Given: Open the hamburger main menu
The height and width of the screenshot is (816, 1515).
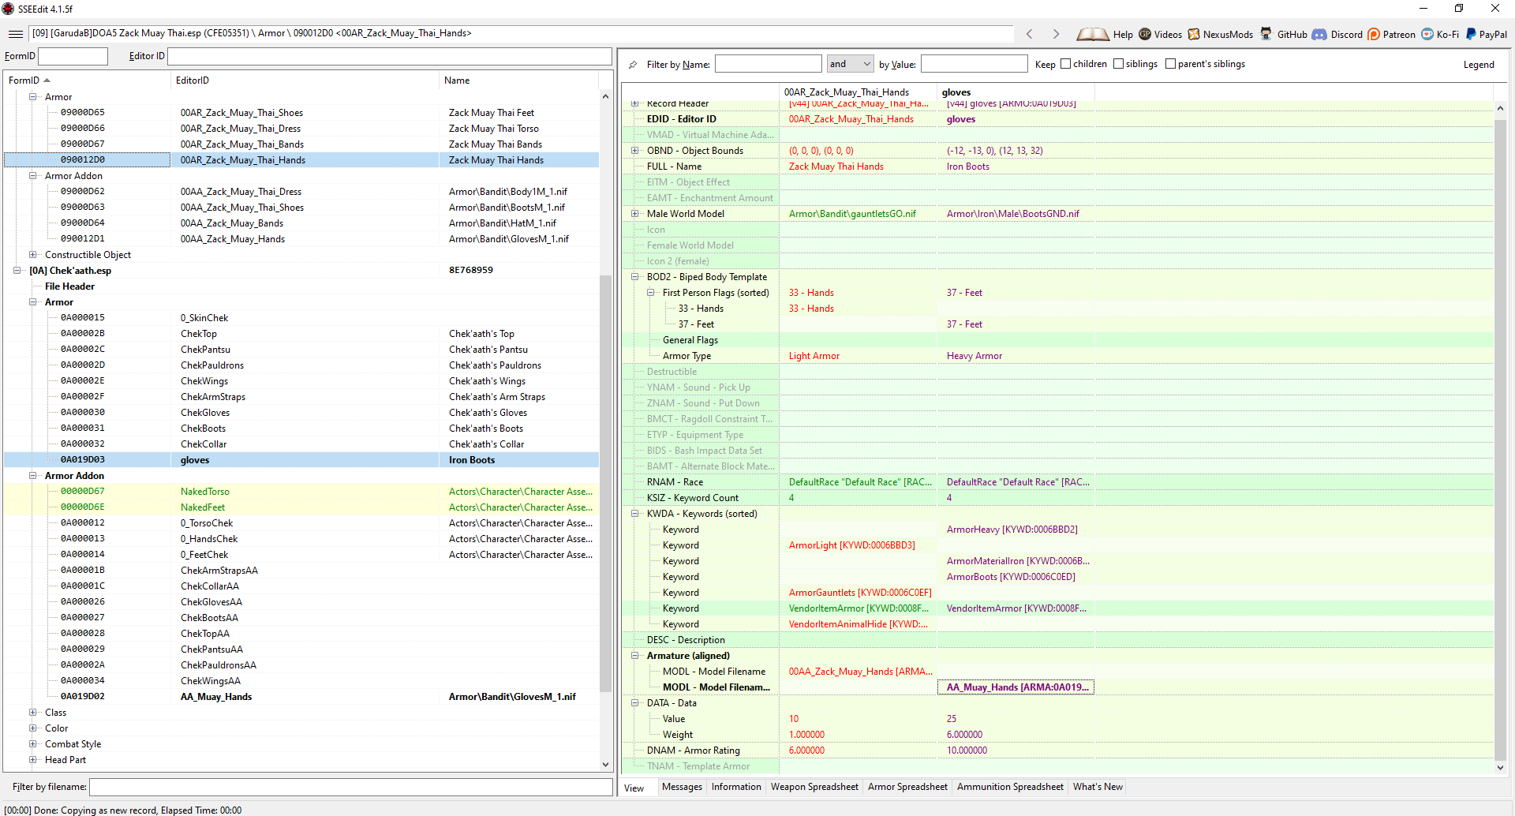Looking at the screenshot, I should (x=16, y=34).
